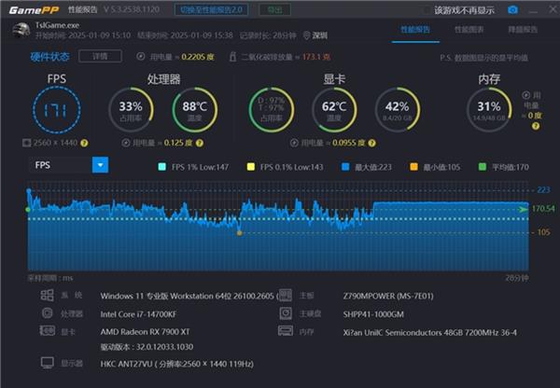Toggle the FPS 1% Low legend series
This screenshot has width=560, height=388.
pyautogui.click(x=165, y=167)
